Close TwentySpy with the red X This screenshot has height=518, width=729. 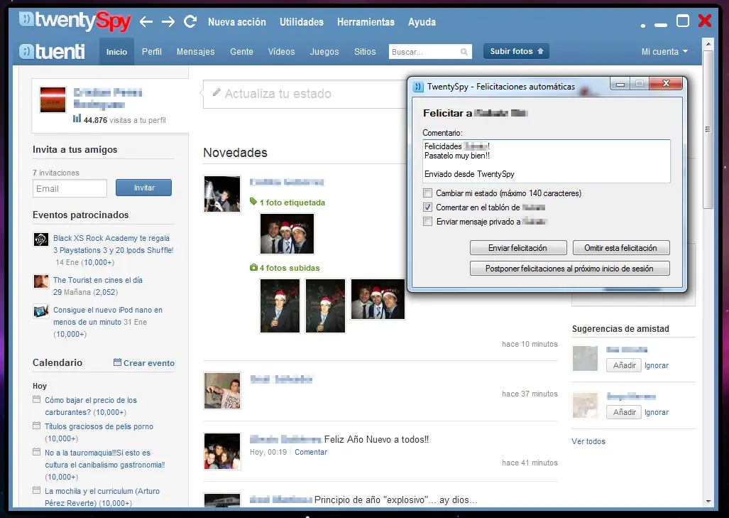click(705, 21)
